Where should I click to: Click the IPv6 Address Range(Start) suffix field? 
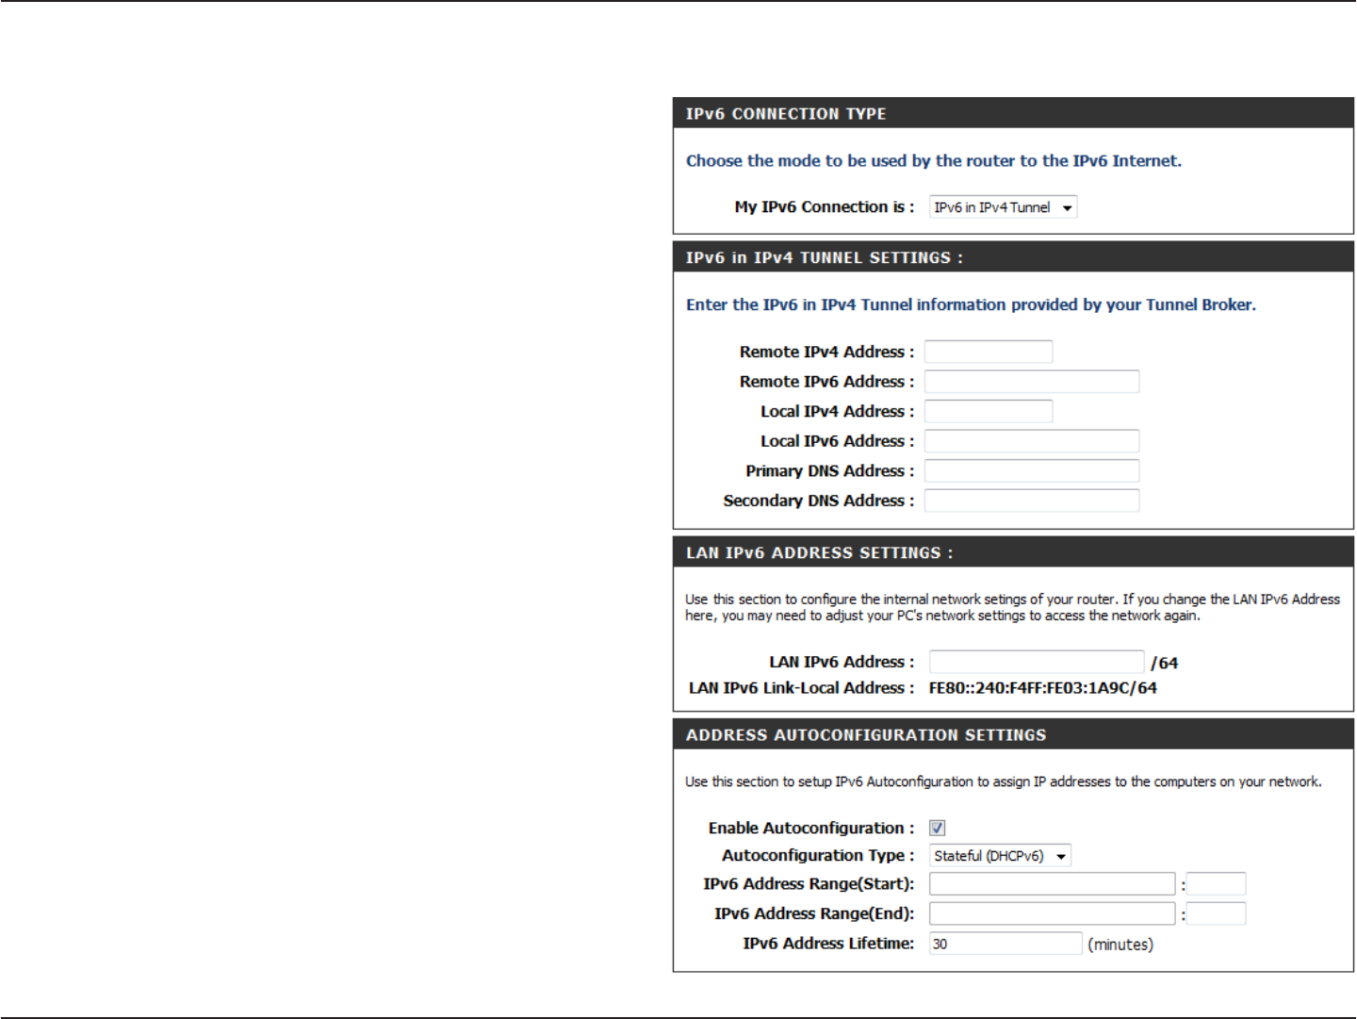(x=1216, y=884)
